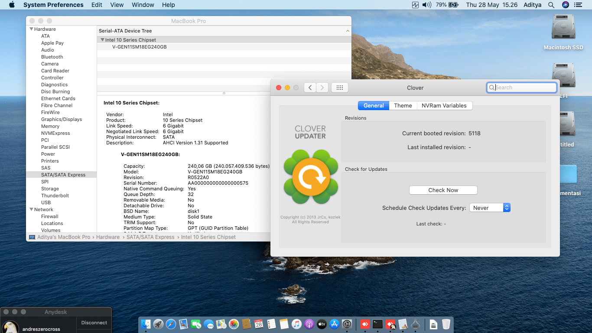Select Apple Pay in the sidebar
Screen dimensions: 592x333
52,43
